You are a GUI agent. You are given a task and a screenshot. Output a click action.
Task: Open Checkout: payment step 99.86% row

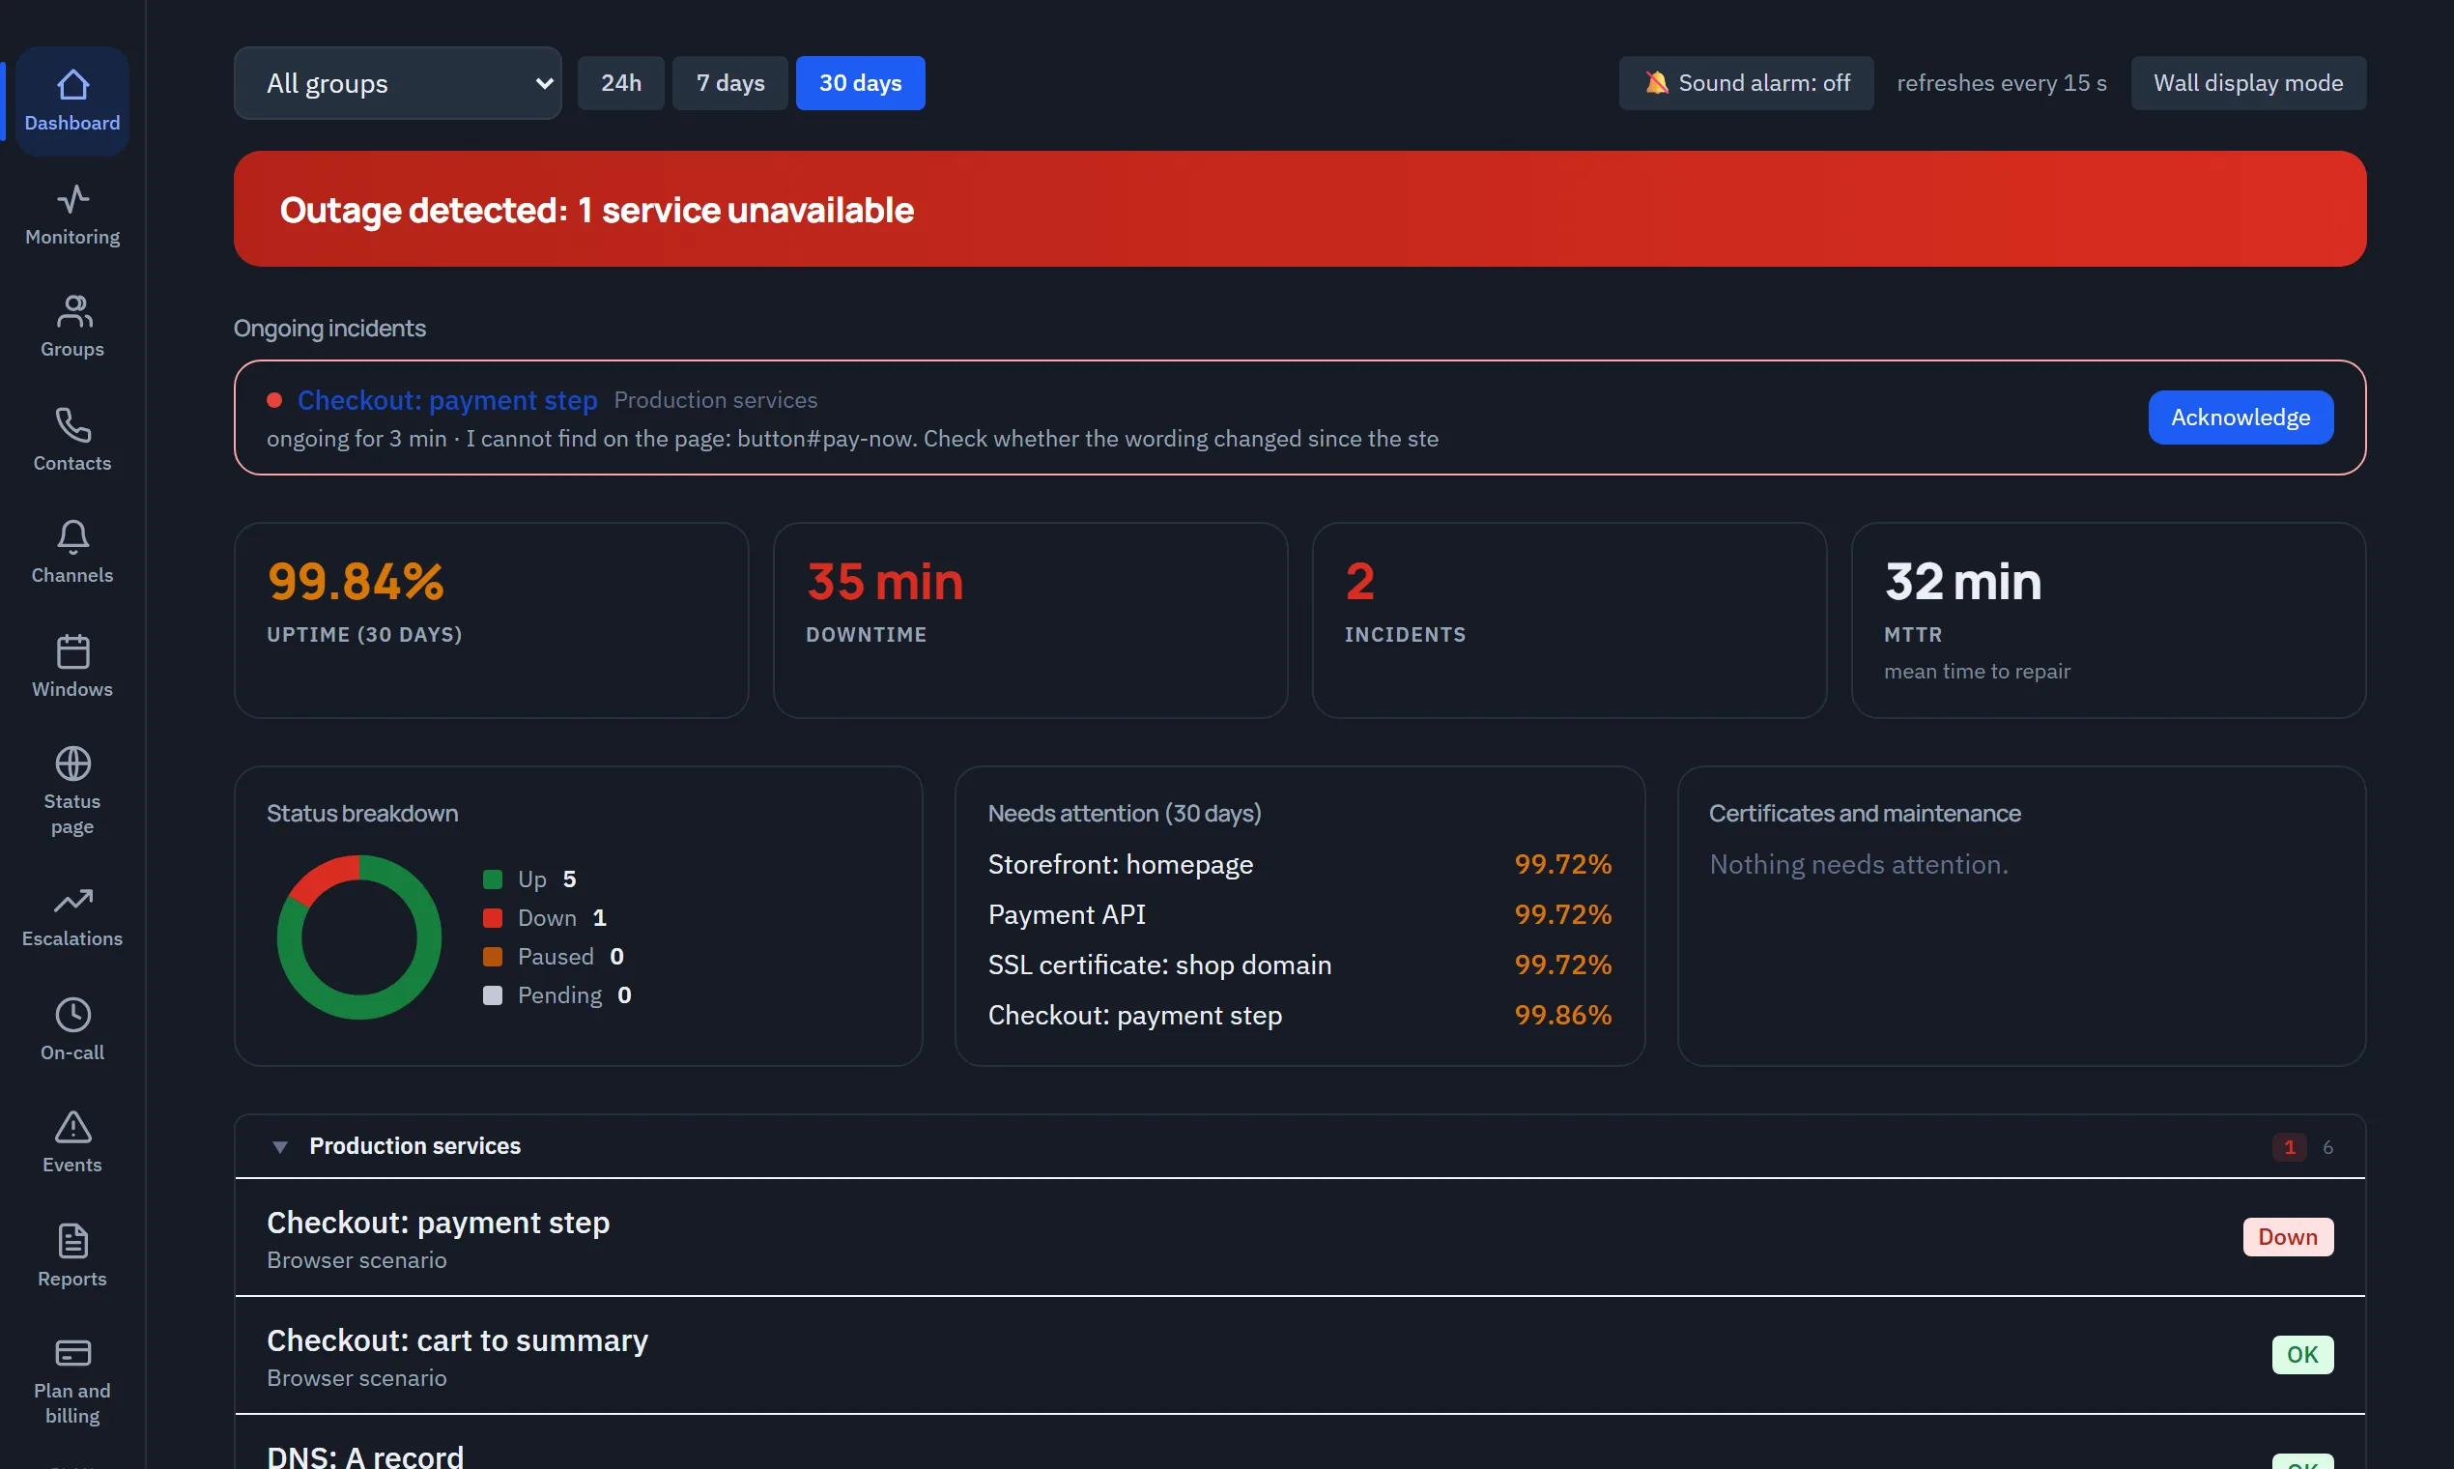coord(1299,1016)
